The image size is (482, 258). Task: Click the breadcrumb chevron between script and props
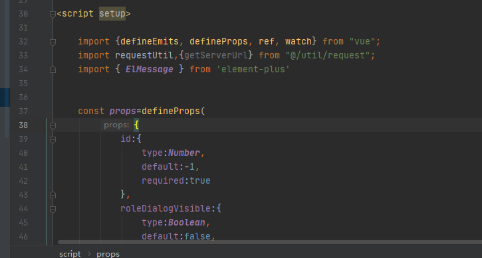89,254
